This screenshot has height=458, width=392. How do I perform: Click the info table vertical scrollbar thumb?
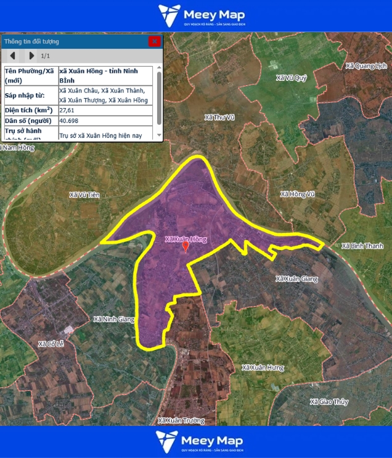159,98
